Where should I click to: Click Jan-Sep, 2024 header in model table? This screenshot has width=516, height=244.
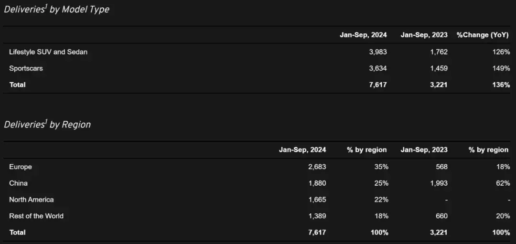coord(363,35)
